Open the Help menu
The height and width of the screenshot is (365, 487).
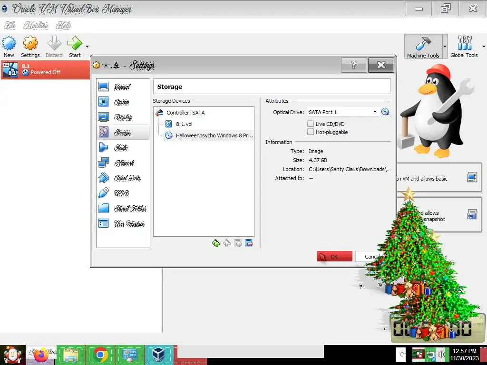point(63,25)
